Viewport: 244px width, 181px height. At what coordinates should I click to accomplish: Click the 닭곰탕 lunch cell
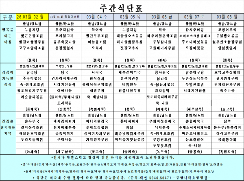pos(32,72)
